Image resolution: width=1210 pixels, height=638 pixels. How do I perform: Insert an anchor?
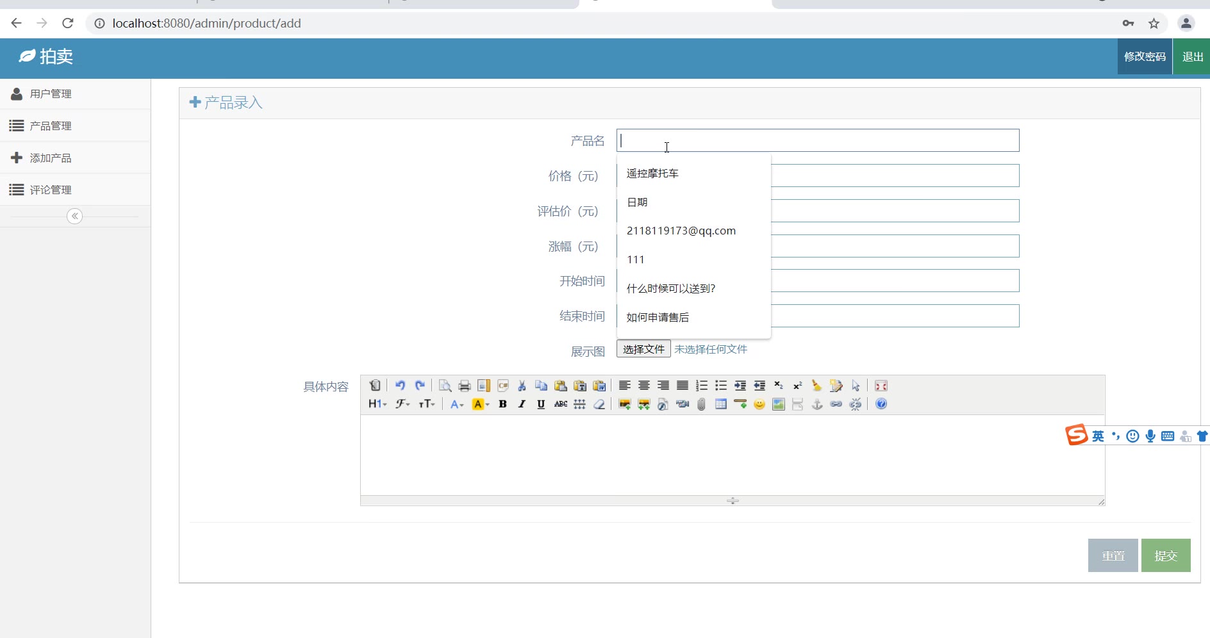pyautogui.click(x=817, y=404)
